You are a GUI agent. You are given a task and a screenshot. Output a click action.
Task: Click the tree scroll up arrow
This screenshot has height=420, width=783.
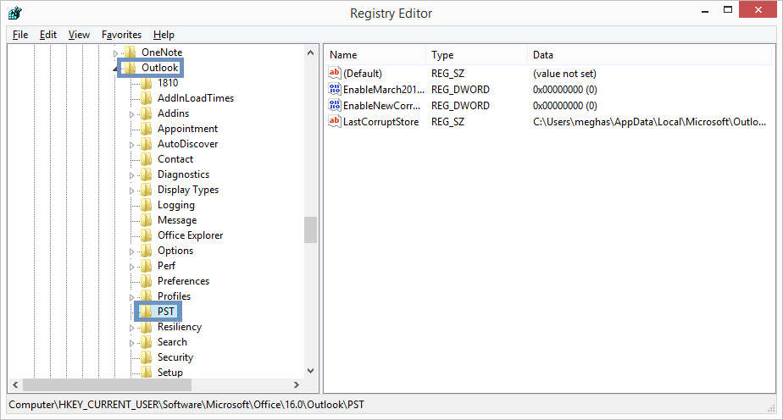click(x=311, y=52)
